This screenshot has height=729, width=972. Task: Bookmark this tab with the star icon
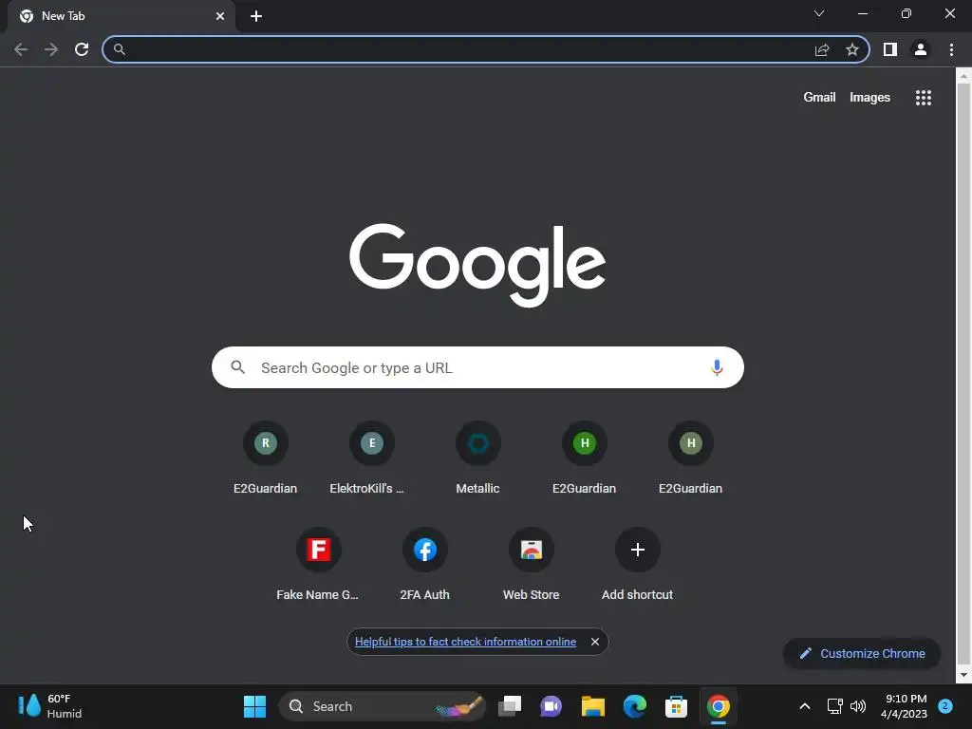(x=852, y=49)
